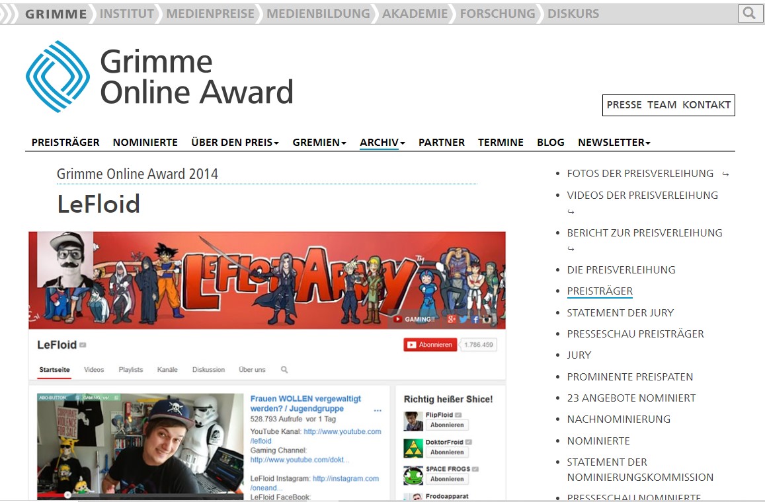Viewport: 765px width, 502px height.
Task: Open the ARCHIV dropdown menu
Action: pos(382,142)
